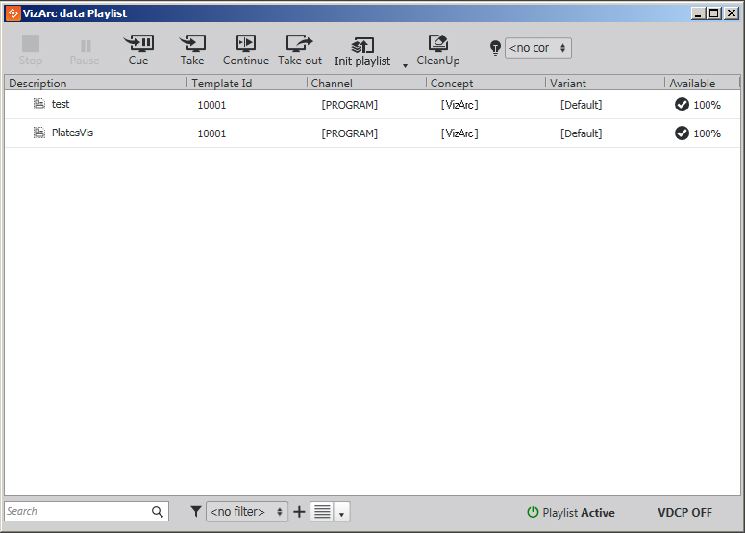This screenshot has width=745, height=533.
Task: Click the Search input field
Action: coord(77,512)
